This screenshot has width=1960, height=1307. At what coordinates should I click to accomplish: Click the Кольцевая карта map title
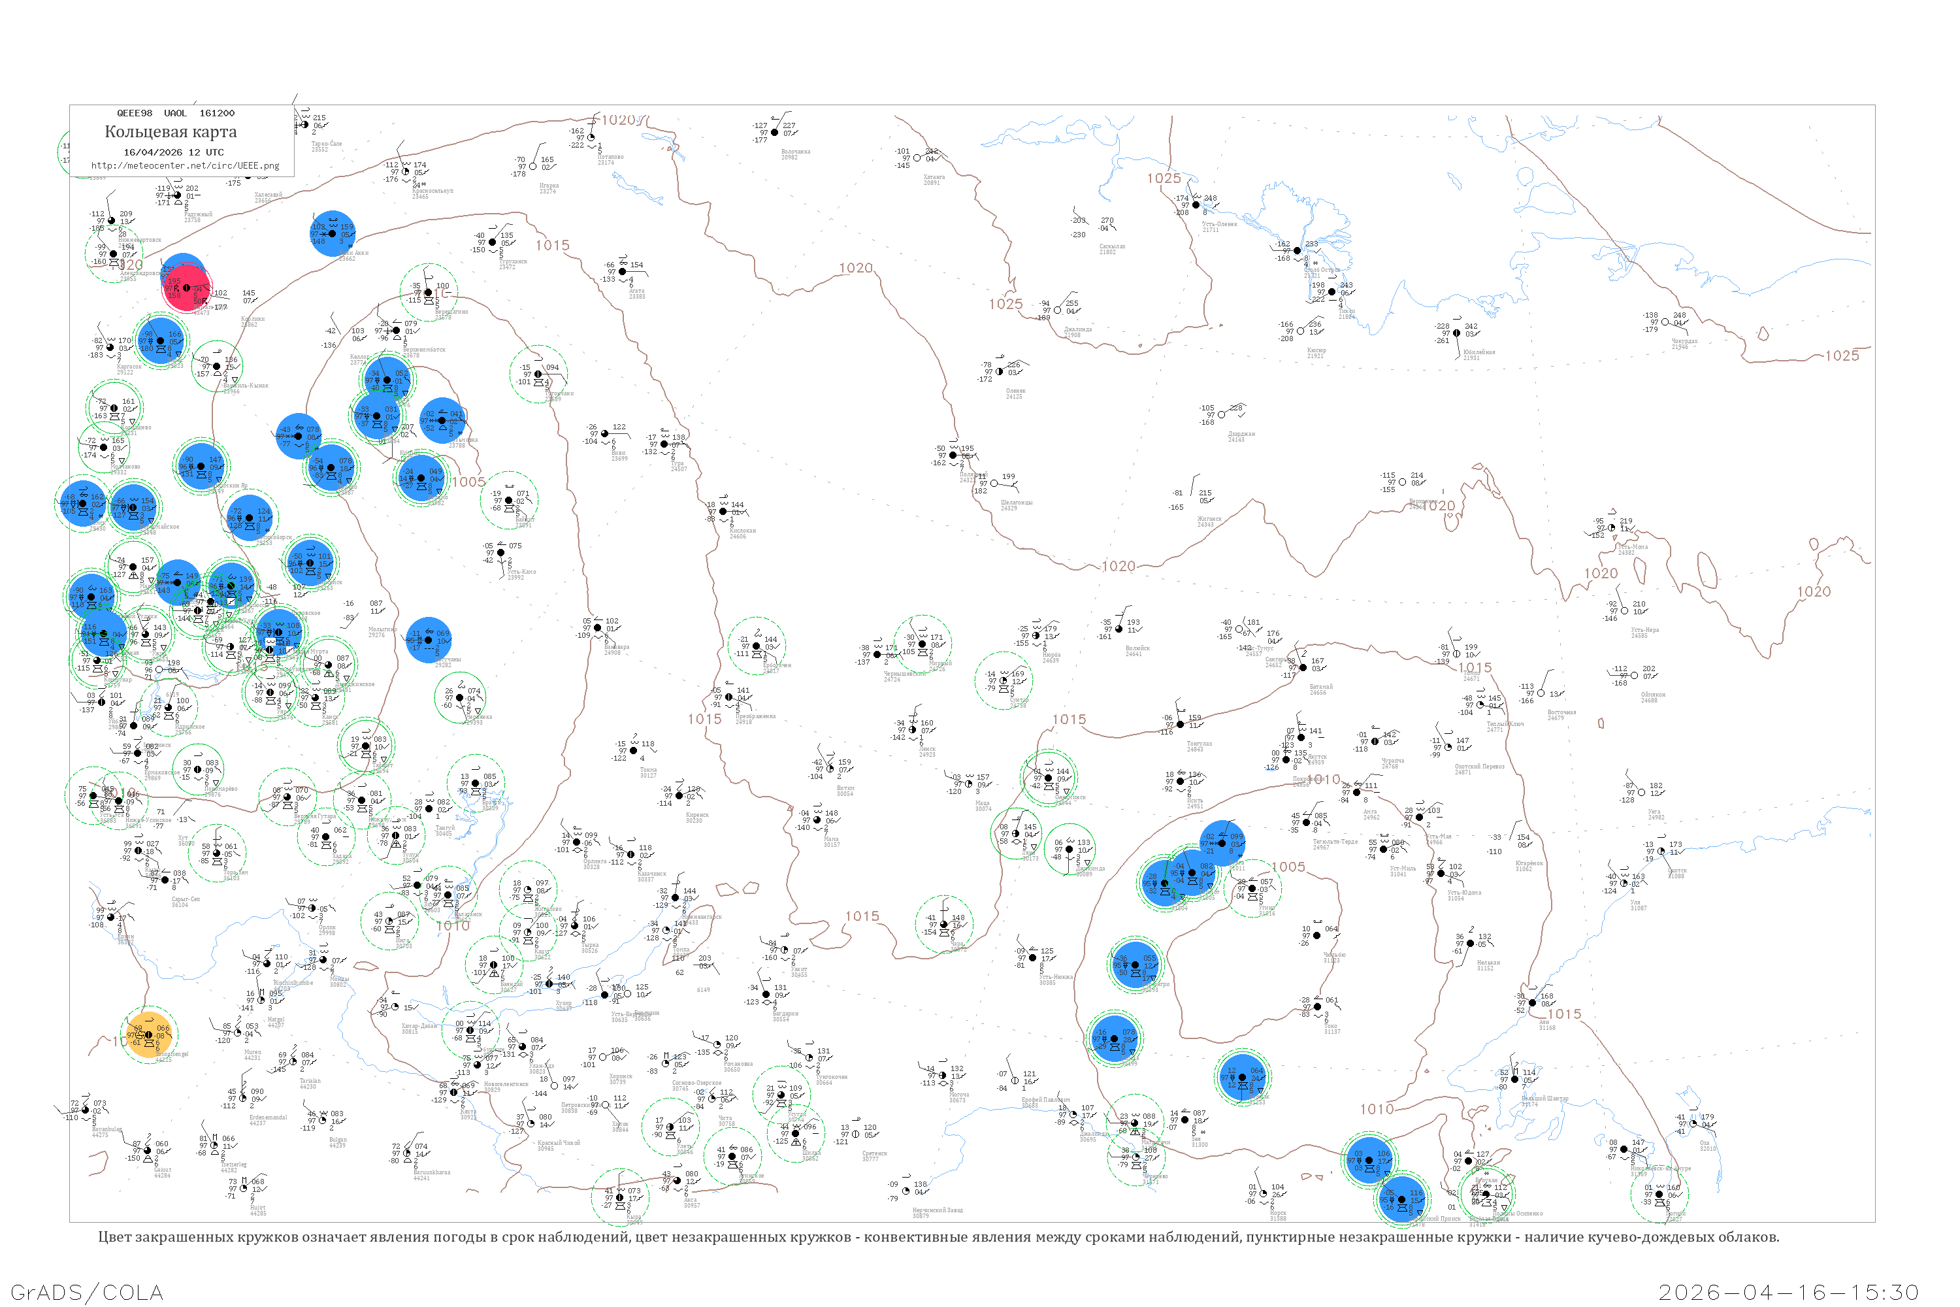click(x=171, y=132)
